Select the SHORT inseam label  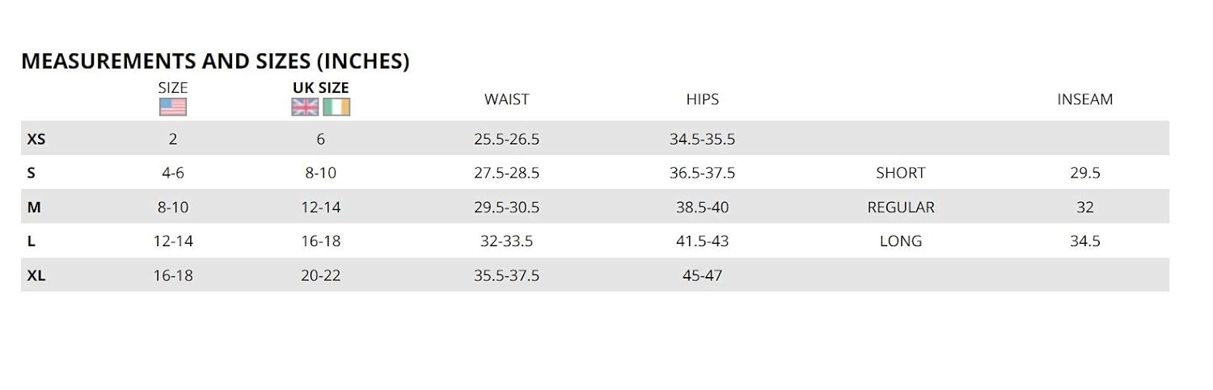pyautogui.click(x=900, y=173)
